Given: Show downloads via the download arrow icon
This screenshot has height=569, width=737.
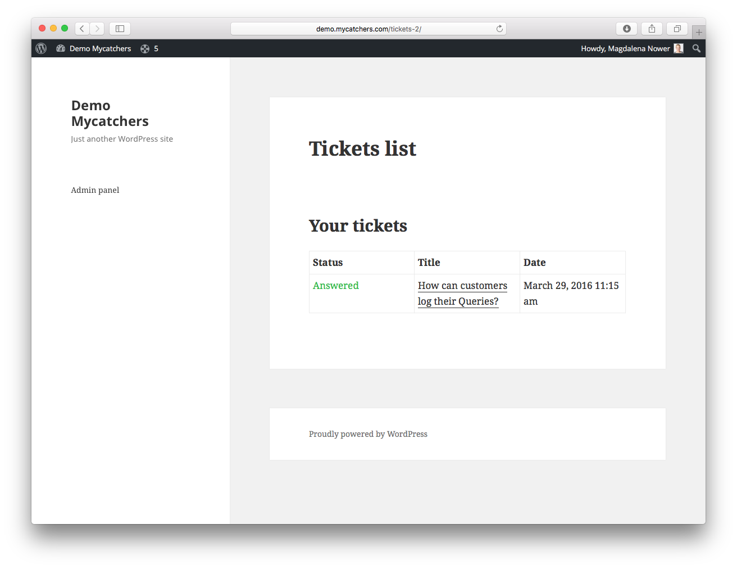Looking at the screenshot, I should (x=627, y=29).
